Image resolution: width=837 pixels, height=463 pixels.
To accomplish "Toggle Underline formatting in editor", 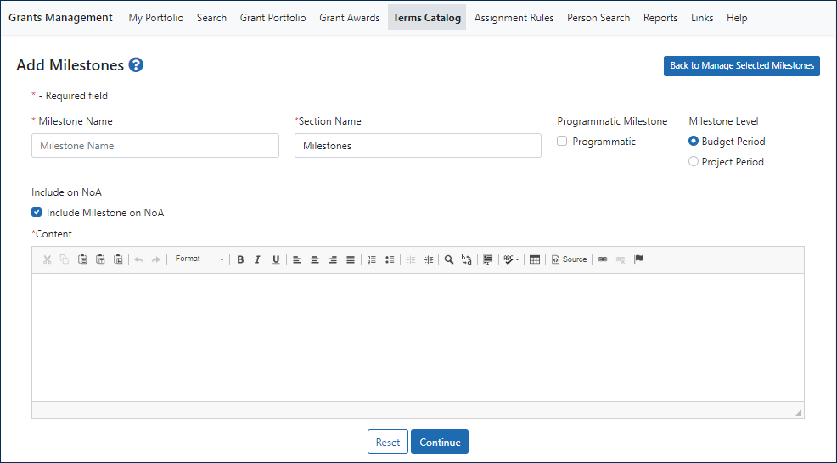I will pos(276,259).
